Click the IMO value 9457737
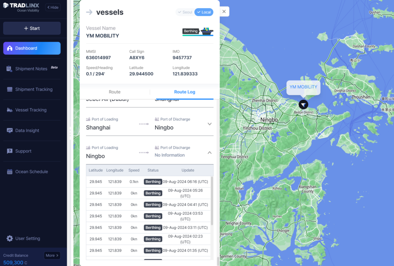The width and height of the screenshot is (394, 266). click(x=182, y=58)
